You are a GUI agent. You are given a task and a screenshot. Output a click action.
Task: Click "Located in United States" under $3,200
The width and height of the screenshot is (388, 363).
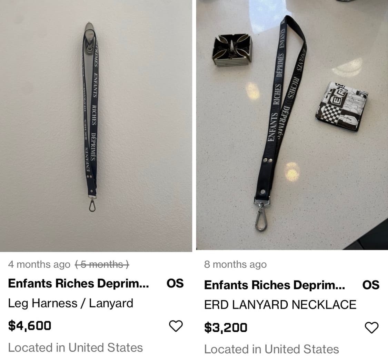coord(271,349)
